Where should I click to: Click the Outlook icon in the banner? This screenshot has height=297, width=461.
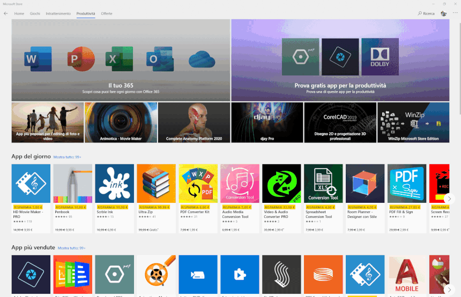160,59
